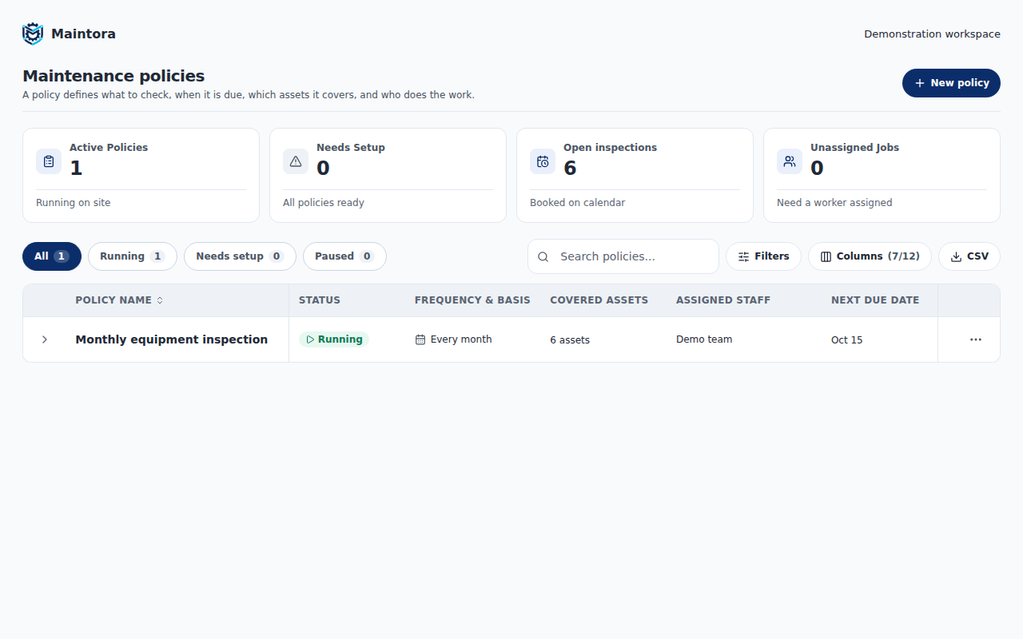The image size is (1023, 639).
Task: Expand the Monthly equipment inspection row
Action: click(x=45, y=339)
